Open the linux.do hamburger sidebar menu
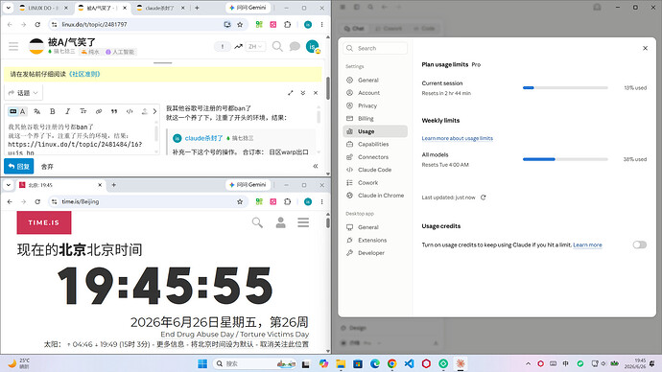The image size is (662, 372). [13, 46]
